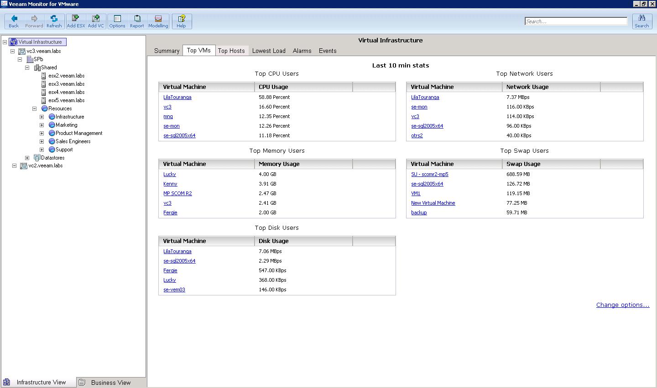Image resolution: width=657 pixels, height=388 pixels.
Task: Click the Marketing resource pool icon
Action: pos(52,125)
